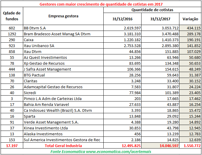
Task: Select 'Sul America Investimentos Gestora de Rec'
Action: tap(63, 140)
